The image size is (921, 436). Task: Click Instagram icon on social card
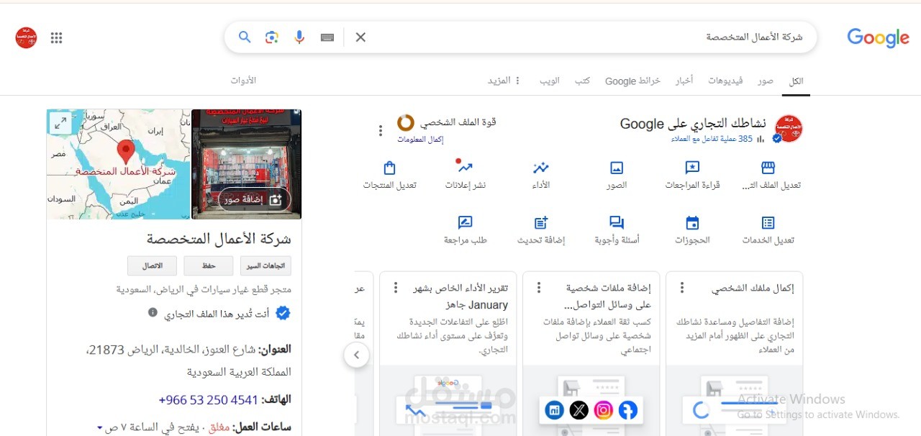[604, 410]
